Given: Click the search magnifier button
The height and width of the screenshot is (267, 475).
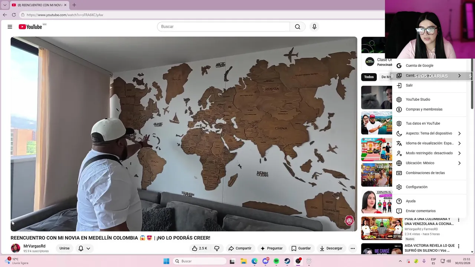Looking at the screenshot, I should pyautogui.click(x=298, y=27).
